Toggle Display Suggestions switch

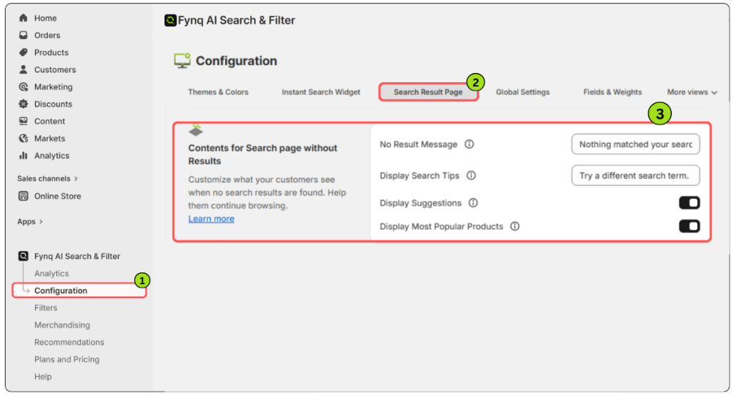689,202
